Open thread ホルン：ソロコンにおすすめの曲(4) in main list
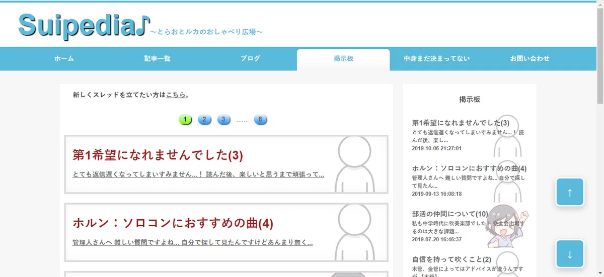The width and height of the screenshot is (604, 277). [173, 223]
